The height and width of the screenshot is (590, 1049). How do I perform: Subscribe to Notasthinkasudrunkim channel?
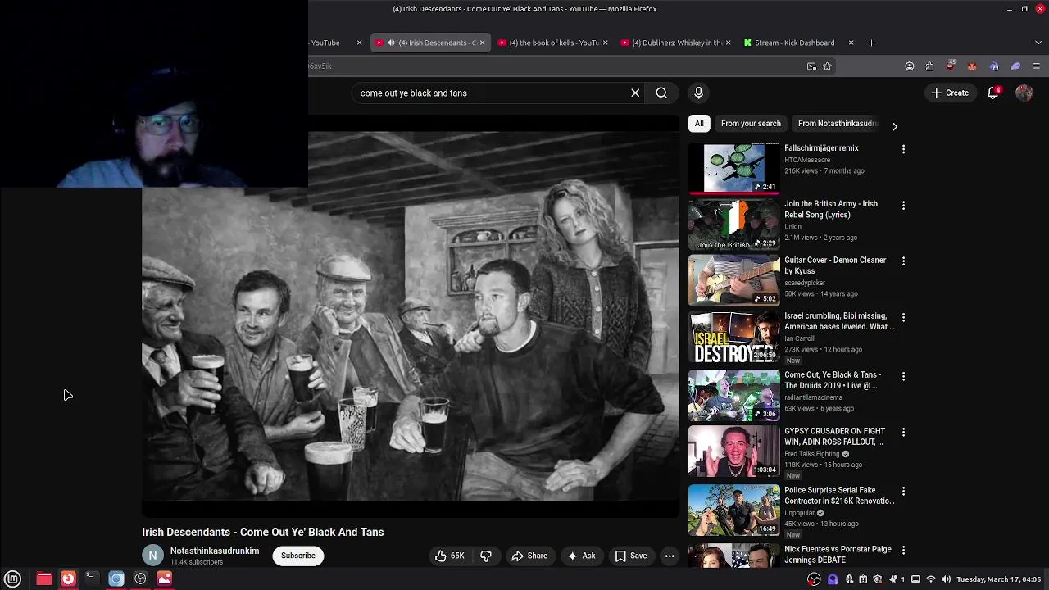tap(298, 556)
